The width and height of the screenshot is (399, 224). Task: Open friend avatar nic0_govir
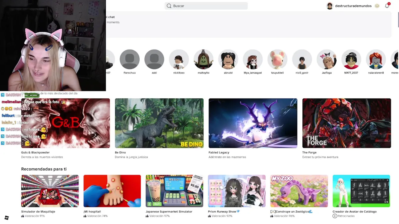click(x=302, y=59)
